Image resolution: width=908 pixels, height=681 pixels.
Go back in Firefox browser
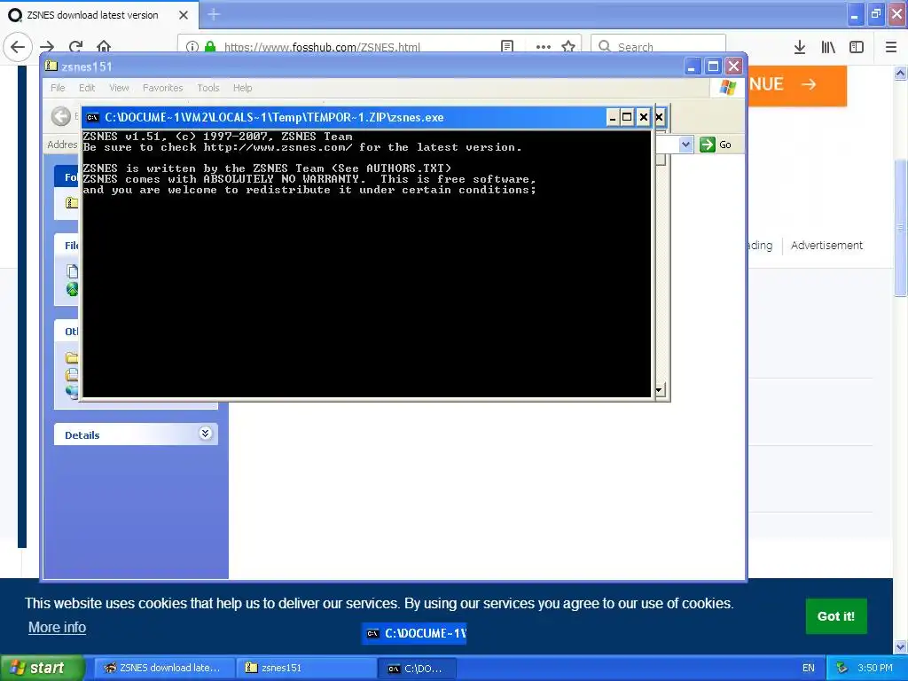coord(18,46)
